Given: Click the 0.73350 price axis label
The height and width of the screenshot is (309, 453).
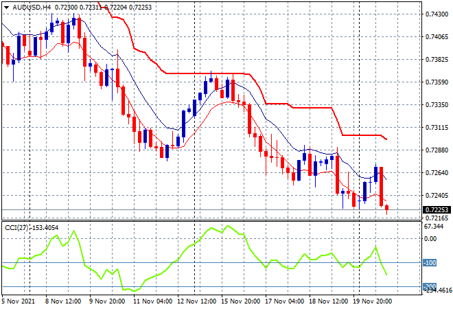Looking at the screenshot, I should [x=437, y=104].
